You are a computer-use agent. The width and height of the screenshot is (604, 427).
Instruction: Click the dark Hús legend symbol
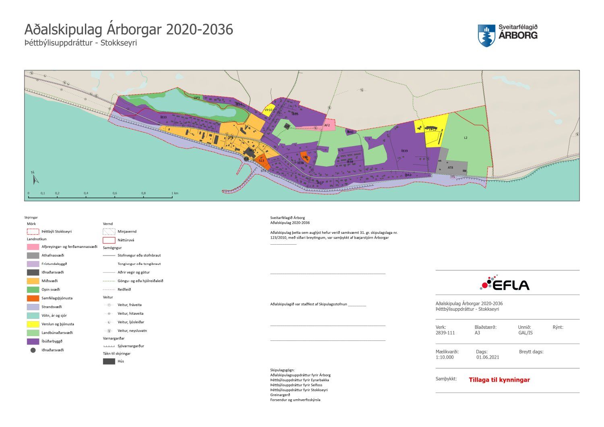109,361
